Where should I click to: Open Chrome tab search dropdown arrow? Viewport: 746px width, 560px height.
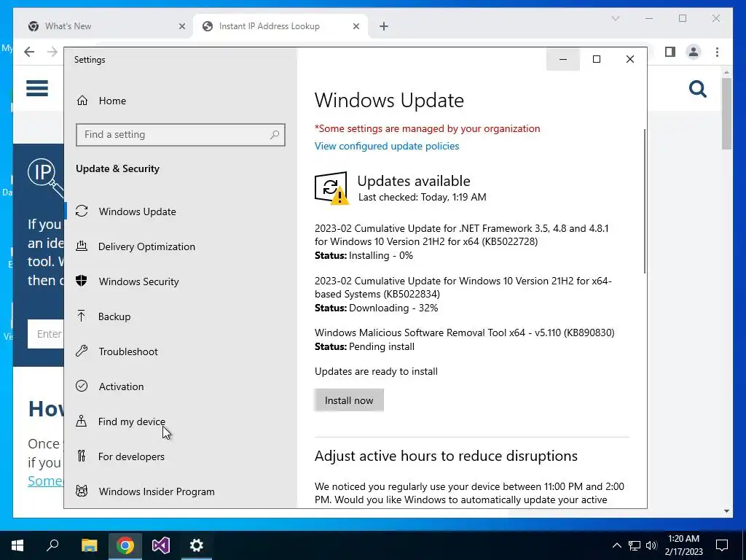pos(615,18)
